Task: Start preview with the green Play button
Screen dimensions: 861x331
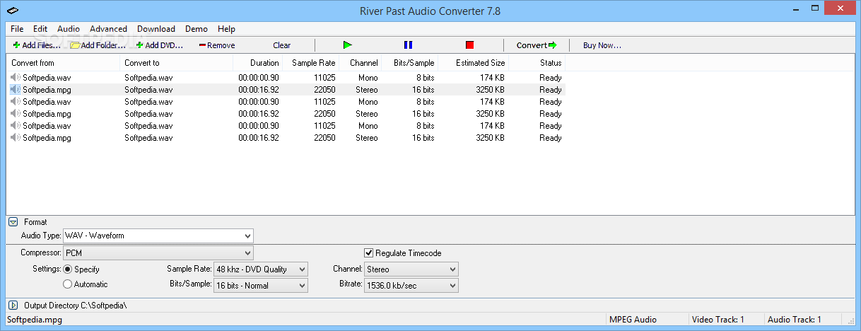Action: (x=347, y=45)
